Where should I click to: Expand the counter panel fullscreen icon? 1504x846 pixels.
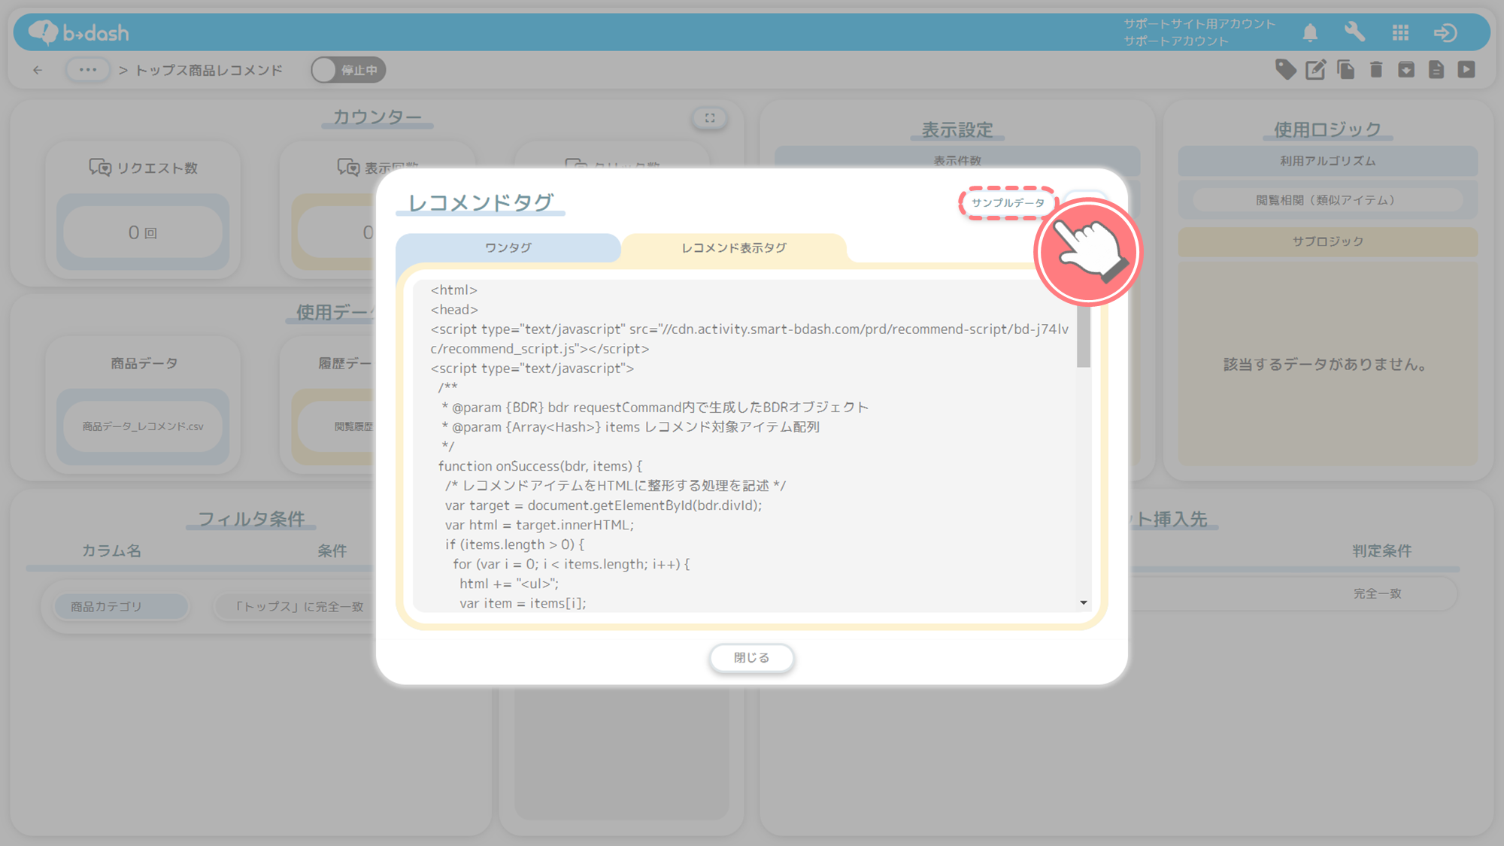tap(710, 118)
